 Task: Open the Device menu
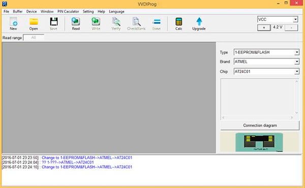[x=32, y=12]
